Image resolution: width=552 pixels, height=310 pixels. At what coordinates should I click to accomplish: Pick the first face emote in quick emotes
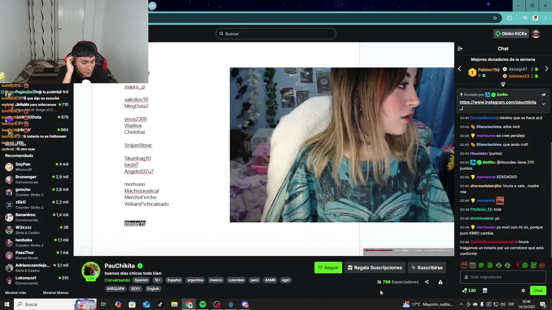(x=464, y=265)
